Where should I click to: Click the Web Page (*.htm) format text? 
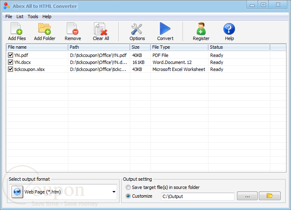(43, 192)
